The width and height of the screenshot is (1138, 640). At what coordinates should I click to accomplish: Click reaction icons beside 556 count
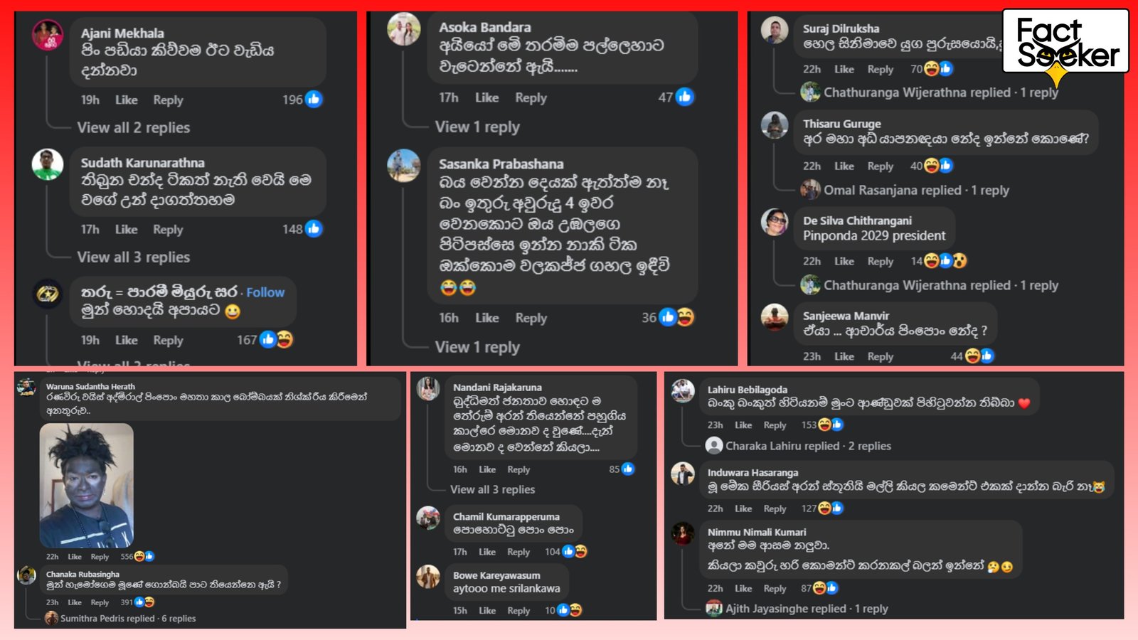(x=144, y=557)
